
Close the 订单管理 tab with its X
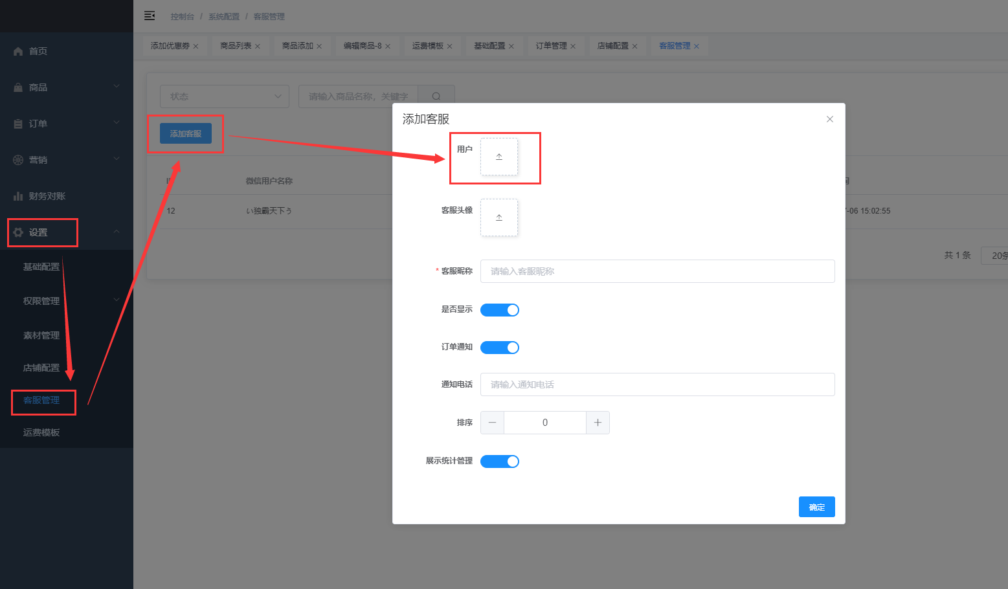[x=573, y=47]
